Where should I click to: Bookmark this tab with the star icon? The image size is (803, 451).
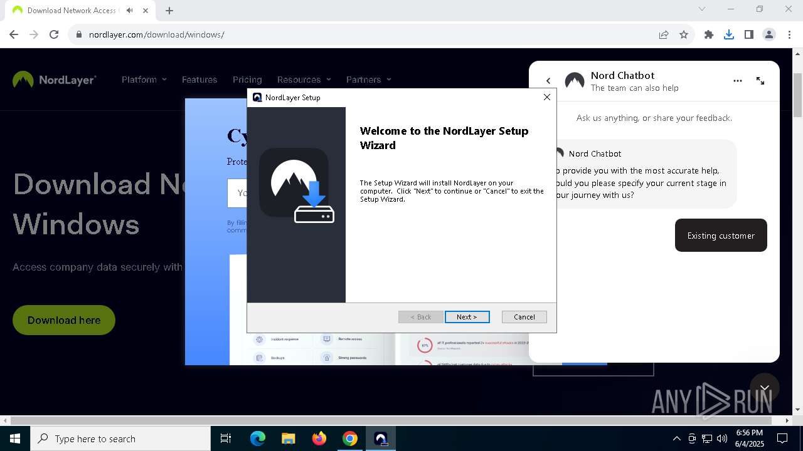tap(684, 34)
